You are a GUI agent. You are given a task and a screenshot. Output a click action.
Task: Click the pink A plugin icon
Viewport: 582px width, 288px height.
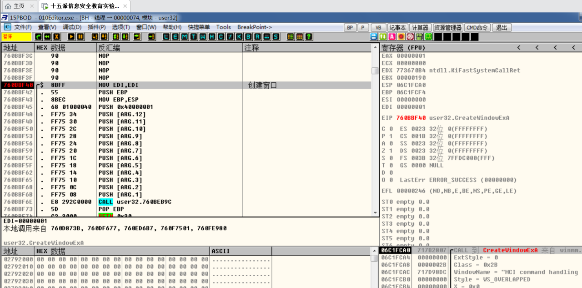pos(392,36)
